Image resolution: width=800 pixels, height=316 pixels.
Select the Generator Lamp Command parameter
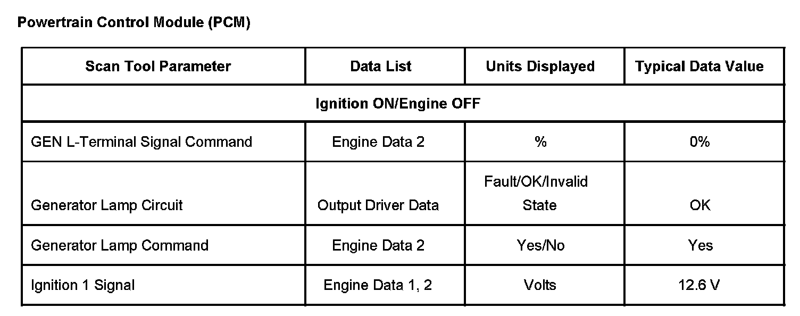(120, 245)
